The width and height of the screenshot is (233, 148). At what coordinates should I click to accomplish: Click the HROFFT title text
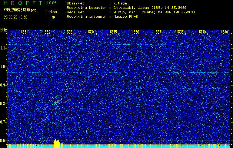(x=23, y=3)
